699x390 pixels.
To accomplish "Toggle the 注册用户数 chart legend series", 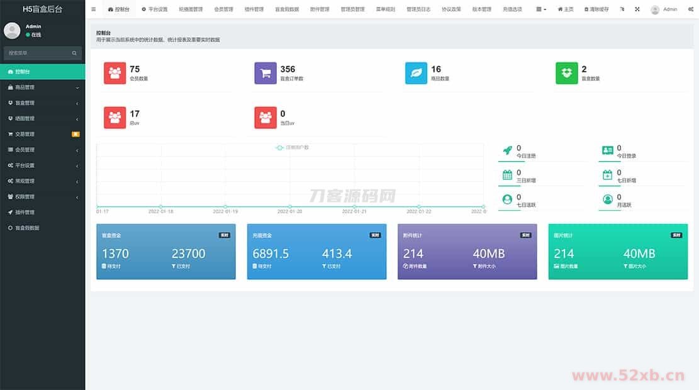I will click(293, 147).
